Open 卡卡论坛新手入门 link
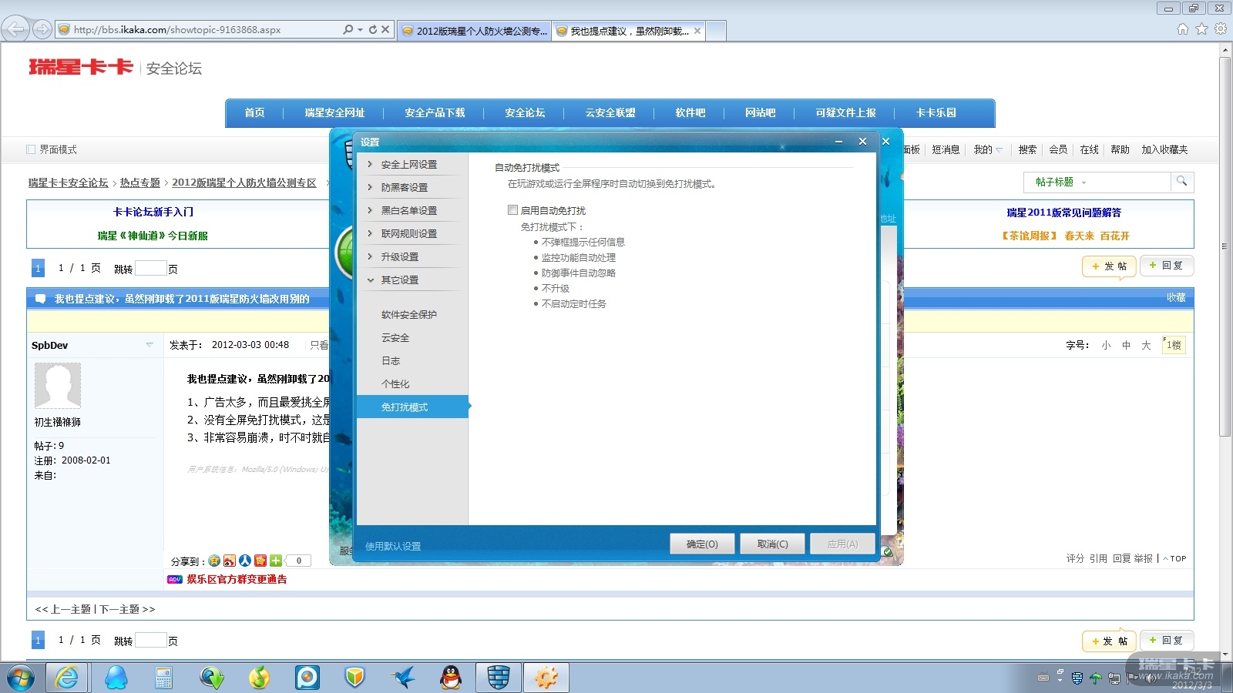1233x693 pixels. [153, 212]
